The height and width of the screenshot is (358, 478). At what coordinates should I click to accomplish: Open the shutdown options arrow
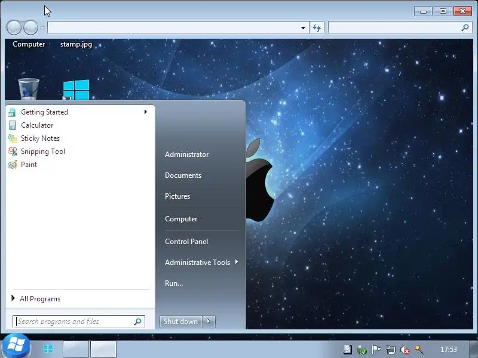pos(209,322)
